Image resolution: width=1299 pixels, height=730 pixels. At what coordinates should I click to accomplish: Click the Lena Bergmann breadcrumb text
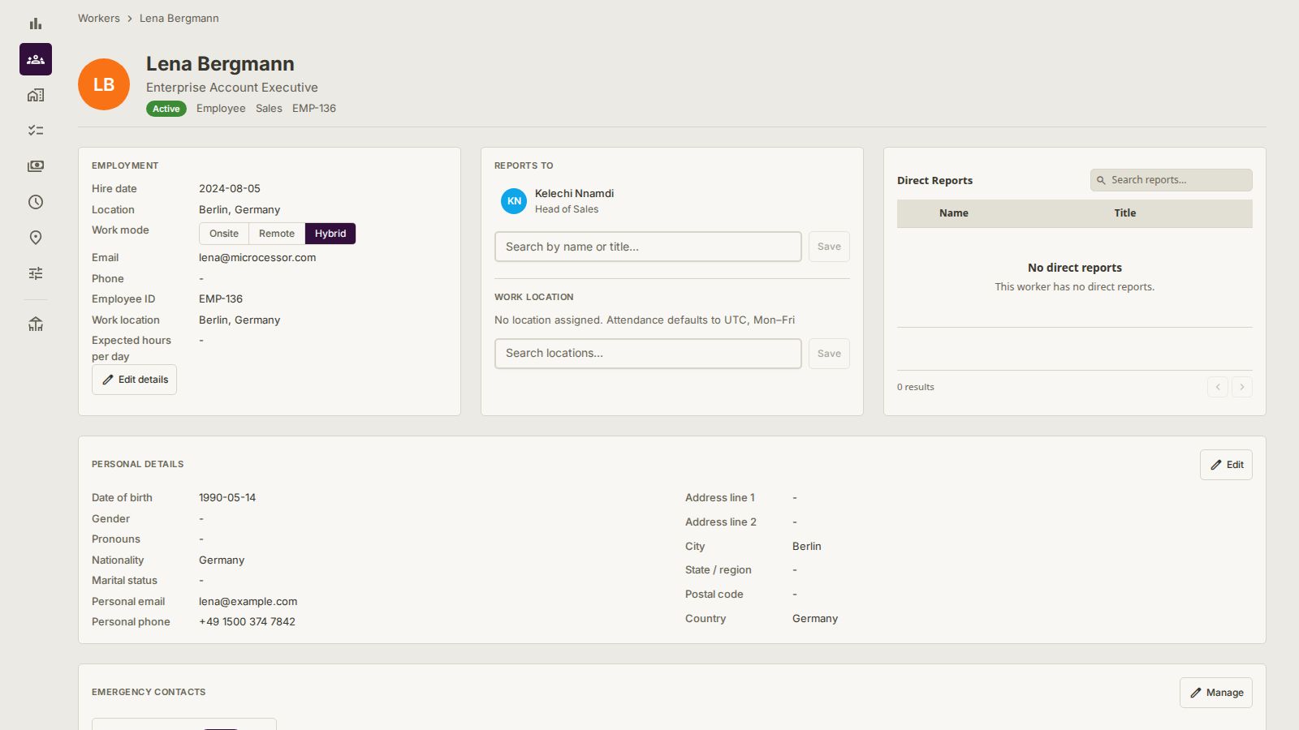(x=179, y=18)
